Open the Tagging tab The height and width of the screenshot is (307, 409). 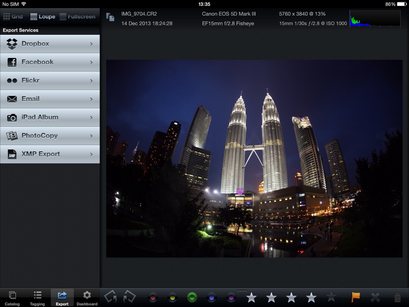[x=37, y=298]
